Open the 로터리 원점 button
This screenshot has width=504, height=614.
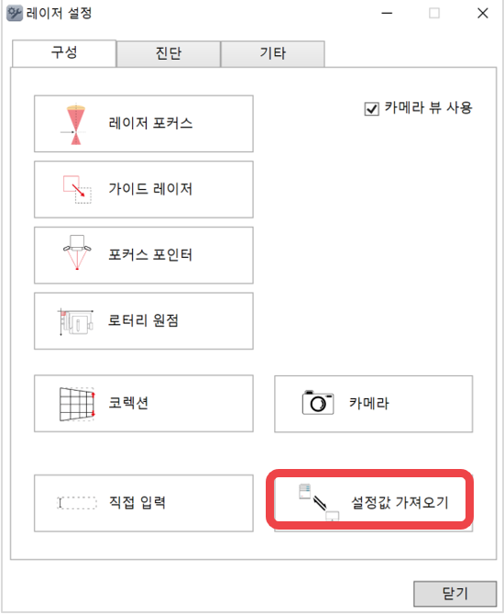[144, 321]
